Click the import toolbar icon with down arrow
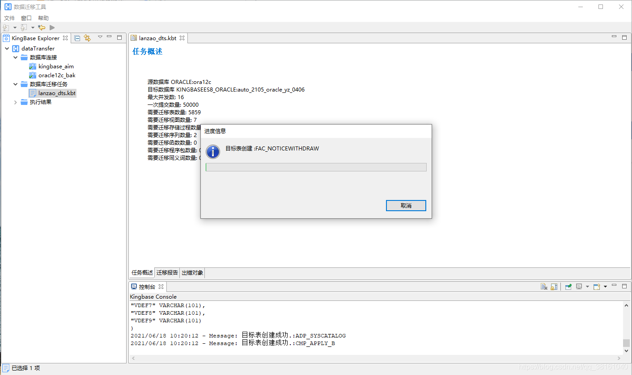632x375 pixels. (6, 28)
